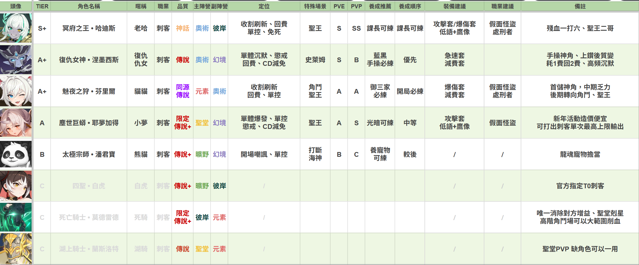
Task: Click the white-haired catgirl 芬里爾 avatar
Action: [x=16, y=91]
